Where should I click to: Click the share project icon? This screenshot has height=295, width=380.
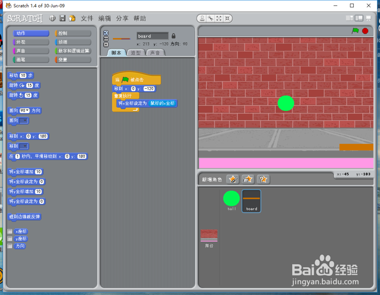[x=72, y=18]
